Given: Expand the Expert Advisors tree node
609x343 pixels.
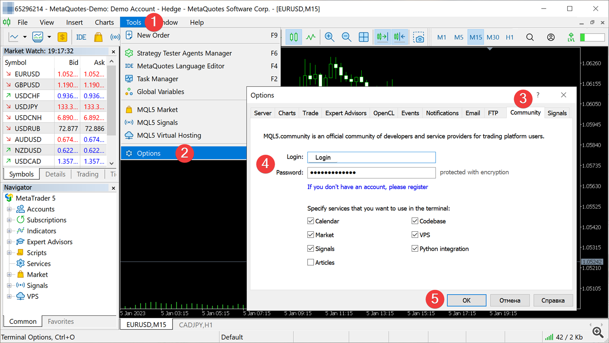Looking at the screenshot, I should 9,242.
